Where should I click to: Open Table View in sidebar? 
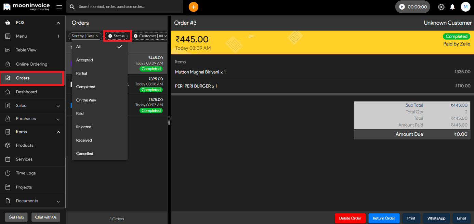point(26,50)
